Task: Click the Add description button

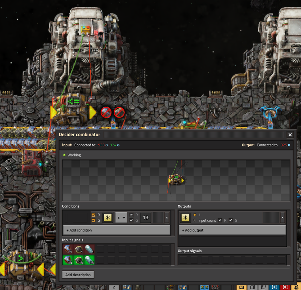Action: 78,275
